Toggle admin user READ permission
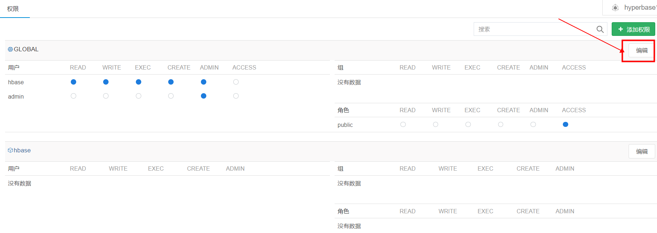This screenshot has width=657, height=233. pos(73,96)
